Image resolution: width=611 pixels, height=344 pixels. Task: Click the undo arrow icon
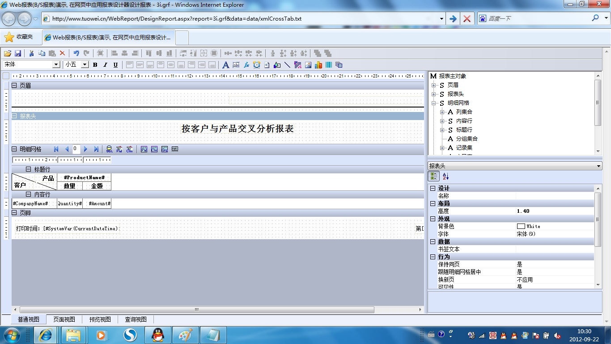[x=76, y=53]
